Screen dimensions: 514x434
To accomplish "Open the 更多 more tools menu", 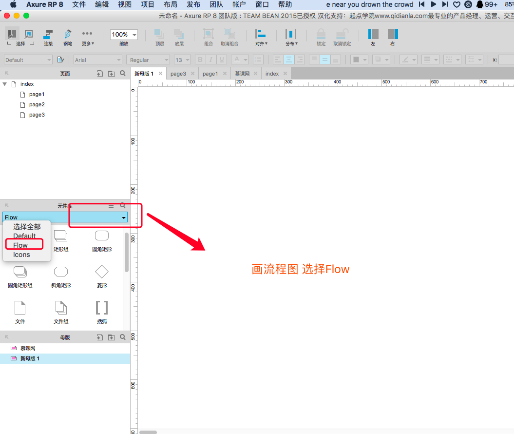I will tap(88, 38).
